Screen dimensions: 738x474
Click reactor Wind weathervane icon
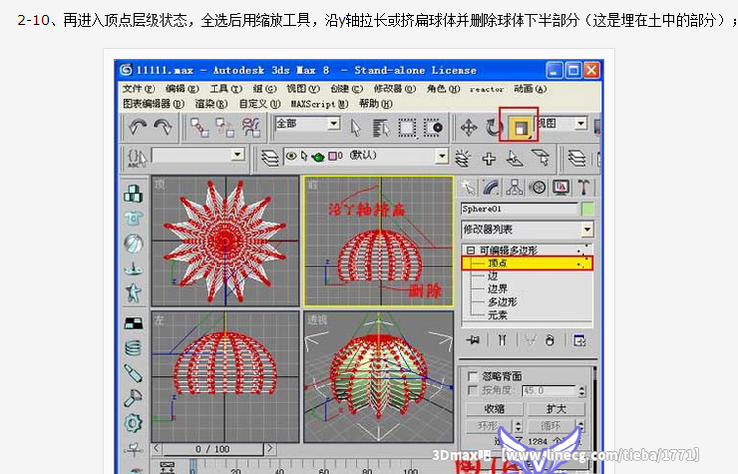(133, 449)
